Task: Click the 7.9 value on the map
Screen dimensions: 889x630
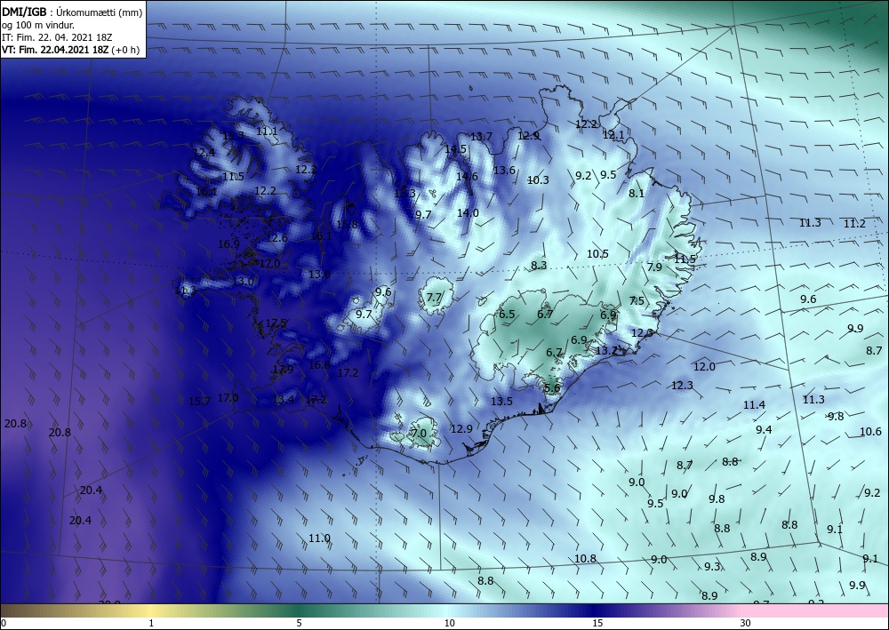Action: tap(654, 267)
